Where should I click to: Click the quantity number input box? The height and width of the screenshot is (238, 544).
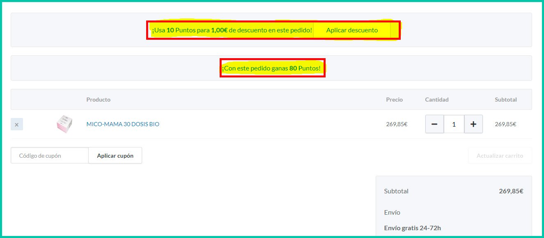pos(454,124)
